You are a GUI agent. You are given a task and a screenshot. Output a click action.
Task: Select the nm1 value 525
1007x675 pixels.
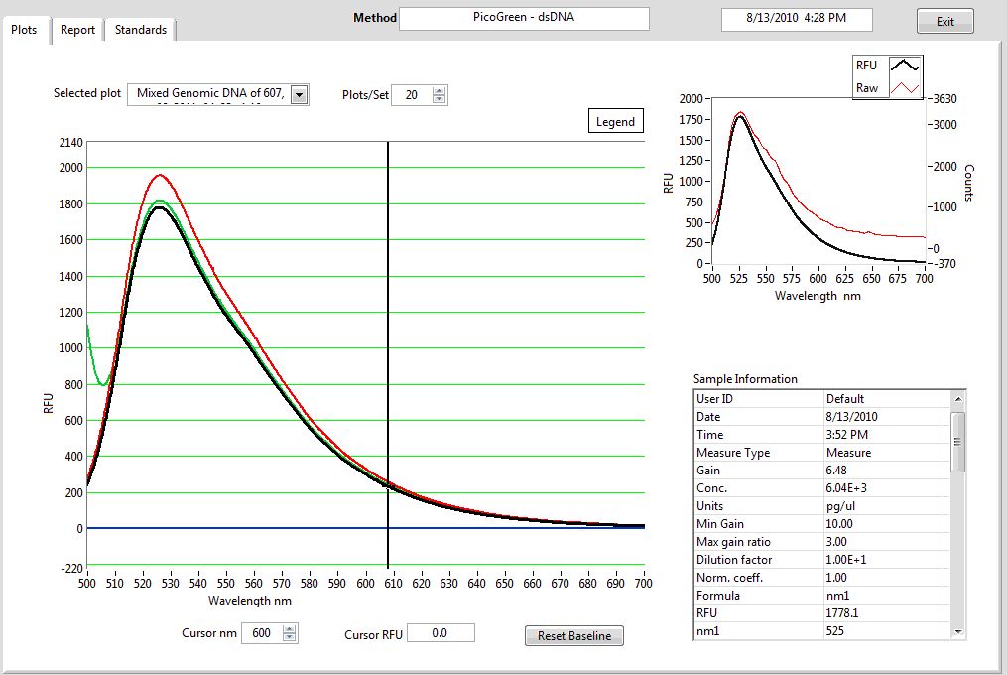pyautogui.click(x=835, y=631)
